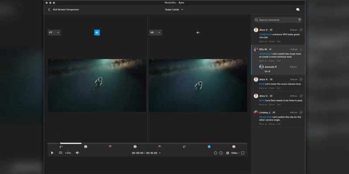Click Amanda P.'s avatar in the reply
The image size is (349, 174).
point(261,67)
